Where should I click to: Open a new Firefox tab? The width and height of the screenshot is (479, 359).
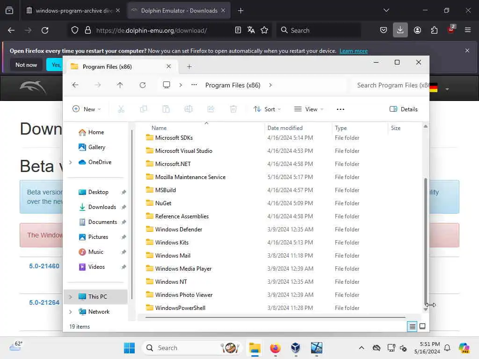[x=241, y=11]
